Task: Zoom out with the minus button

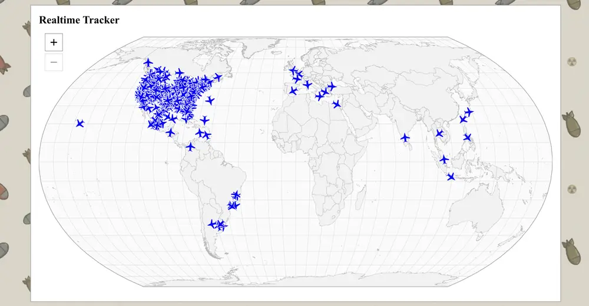Action: click(x=54, y=62)
